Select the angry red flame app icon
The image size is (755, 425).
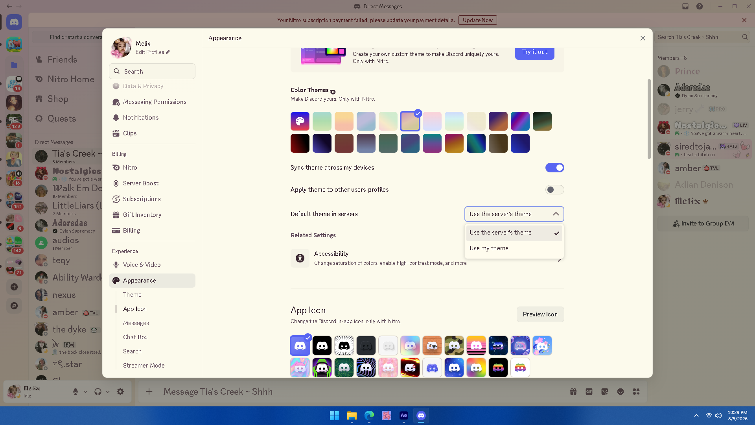pos(410,368)
